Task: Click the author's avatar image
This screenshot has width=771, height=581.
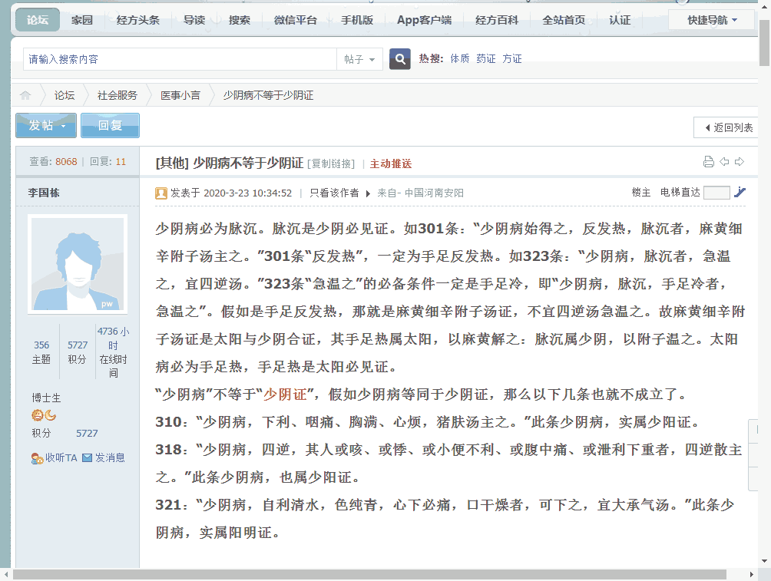Action: point(78,264)
